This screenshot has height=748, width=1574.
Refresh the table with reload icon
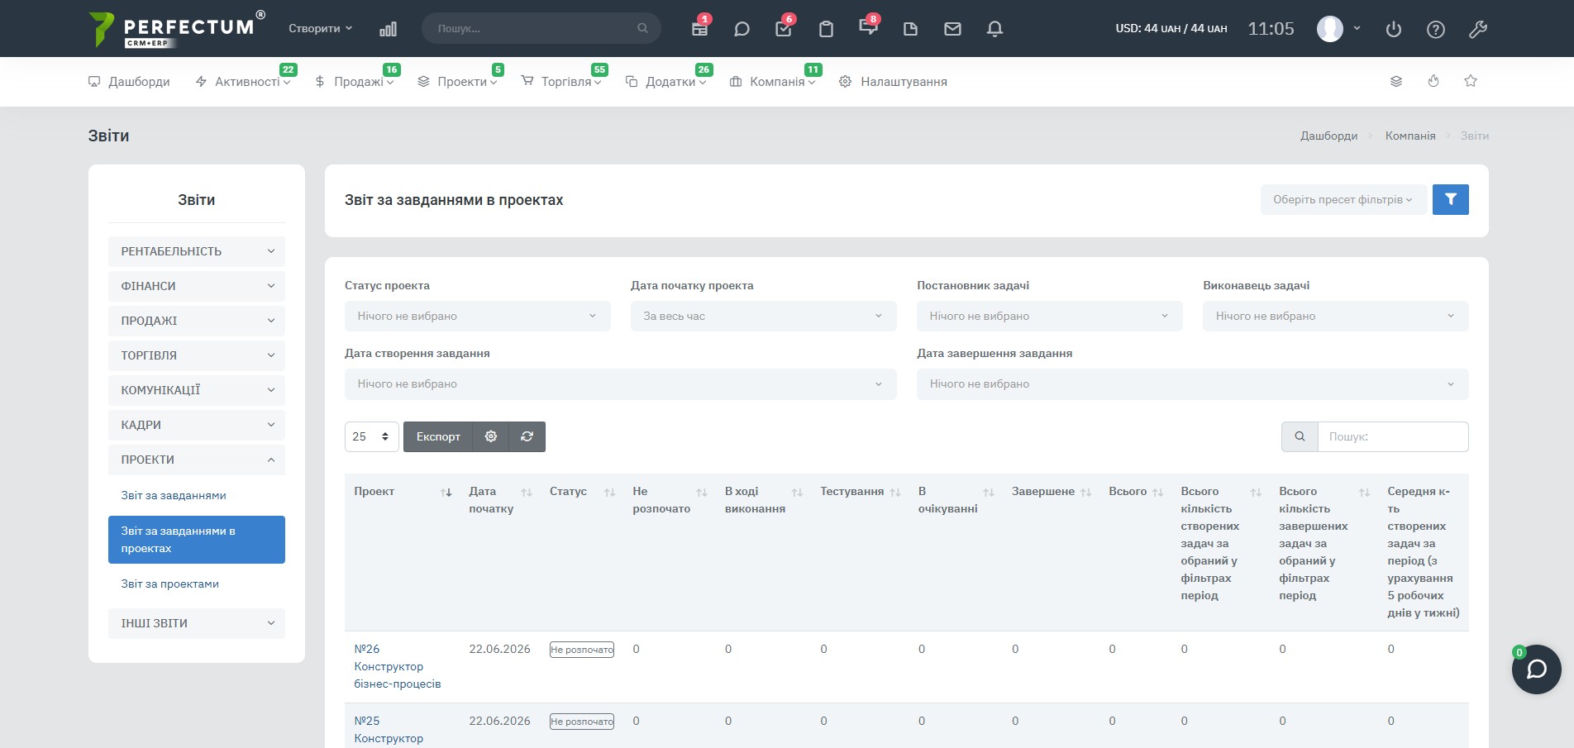pos(527,436)
